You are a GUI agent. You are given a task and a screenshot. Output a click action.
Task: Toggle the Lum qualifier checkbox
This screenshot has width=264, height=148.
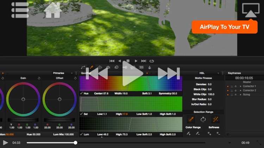tap(81, 134)
